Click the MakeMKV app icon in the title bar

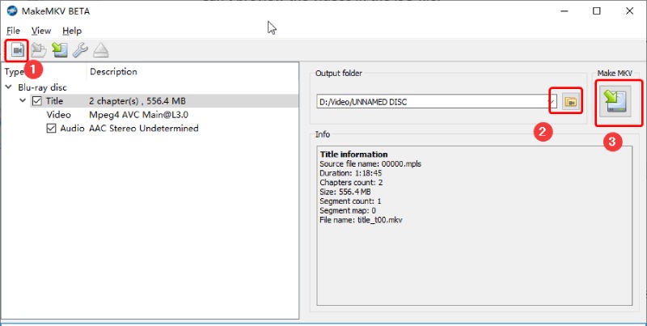(12, 11)
